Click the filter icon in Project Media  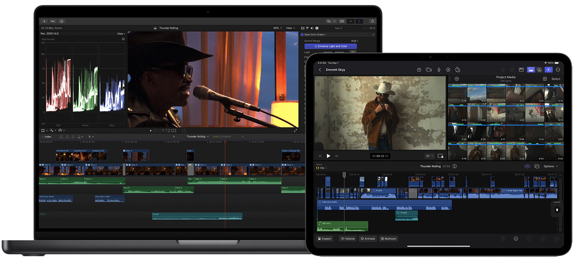pyautogui.click(x=456, y=79)
